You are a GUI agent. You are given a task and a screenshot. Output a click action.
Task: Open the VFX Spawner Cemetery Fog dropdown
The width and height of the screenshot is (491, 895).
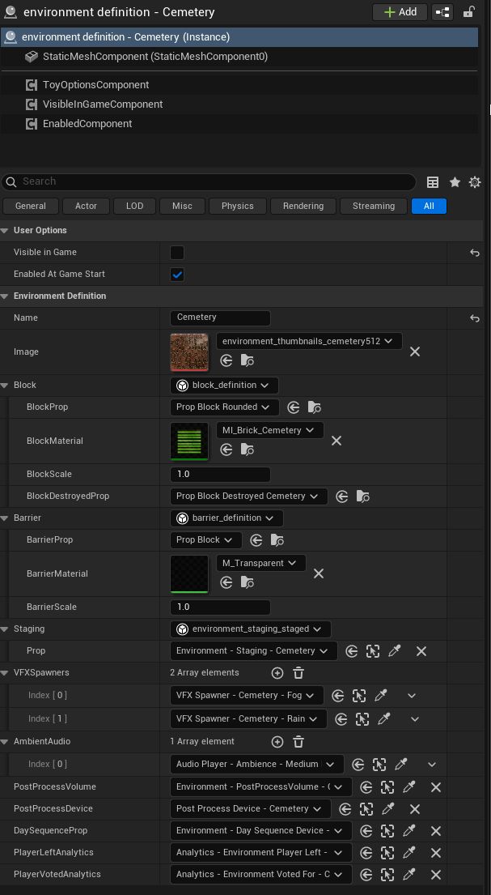[247, 695]
